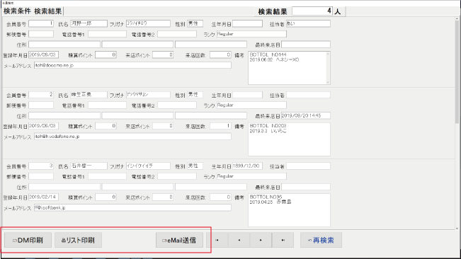Click email field with docomo.ne.jp address
Viewport: 461px width, 259px height.
pos(132,65)
